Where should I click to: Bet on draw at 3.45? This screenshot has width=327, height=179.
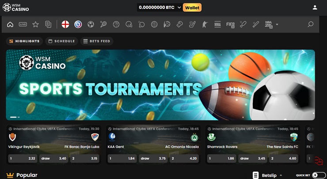click(x=253, y=158)
